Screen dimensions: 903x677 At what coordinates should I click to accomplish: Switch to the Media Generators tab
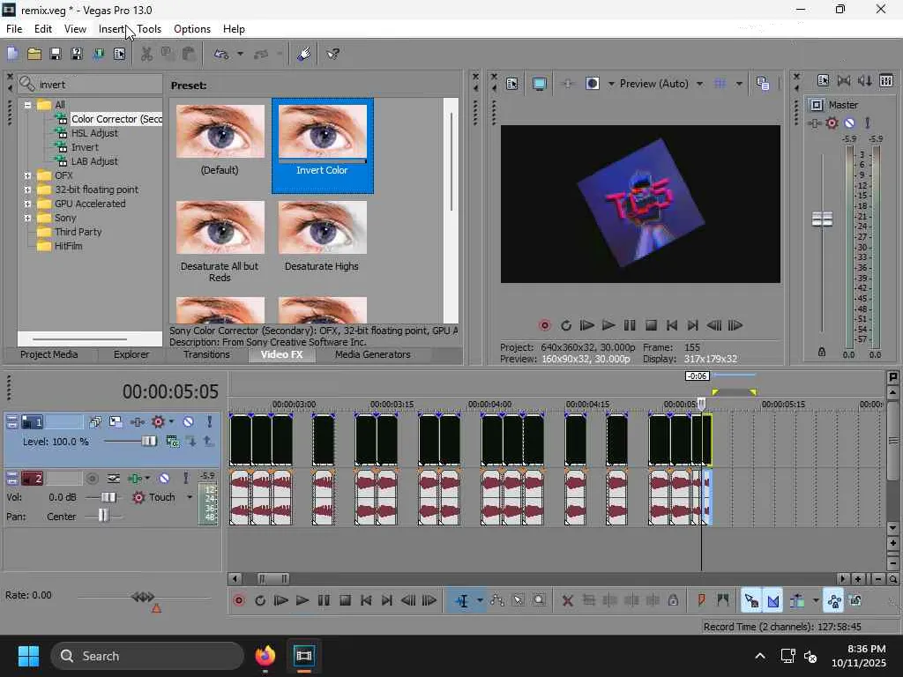coord(373,354)
